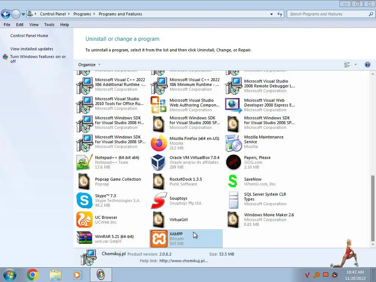
Task: Open the View menu
Action: [x=34, y=25]
